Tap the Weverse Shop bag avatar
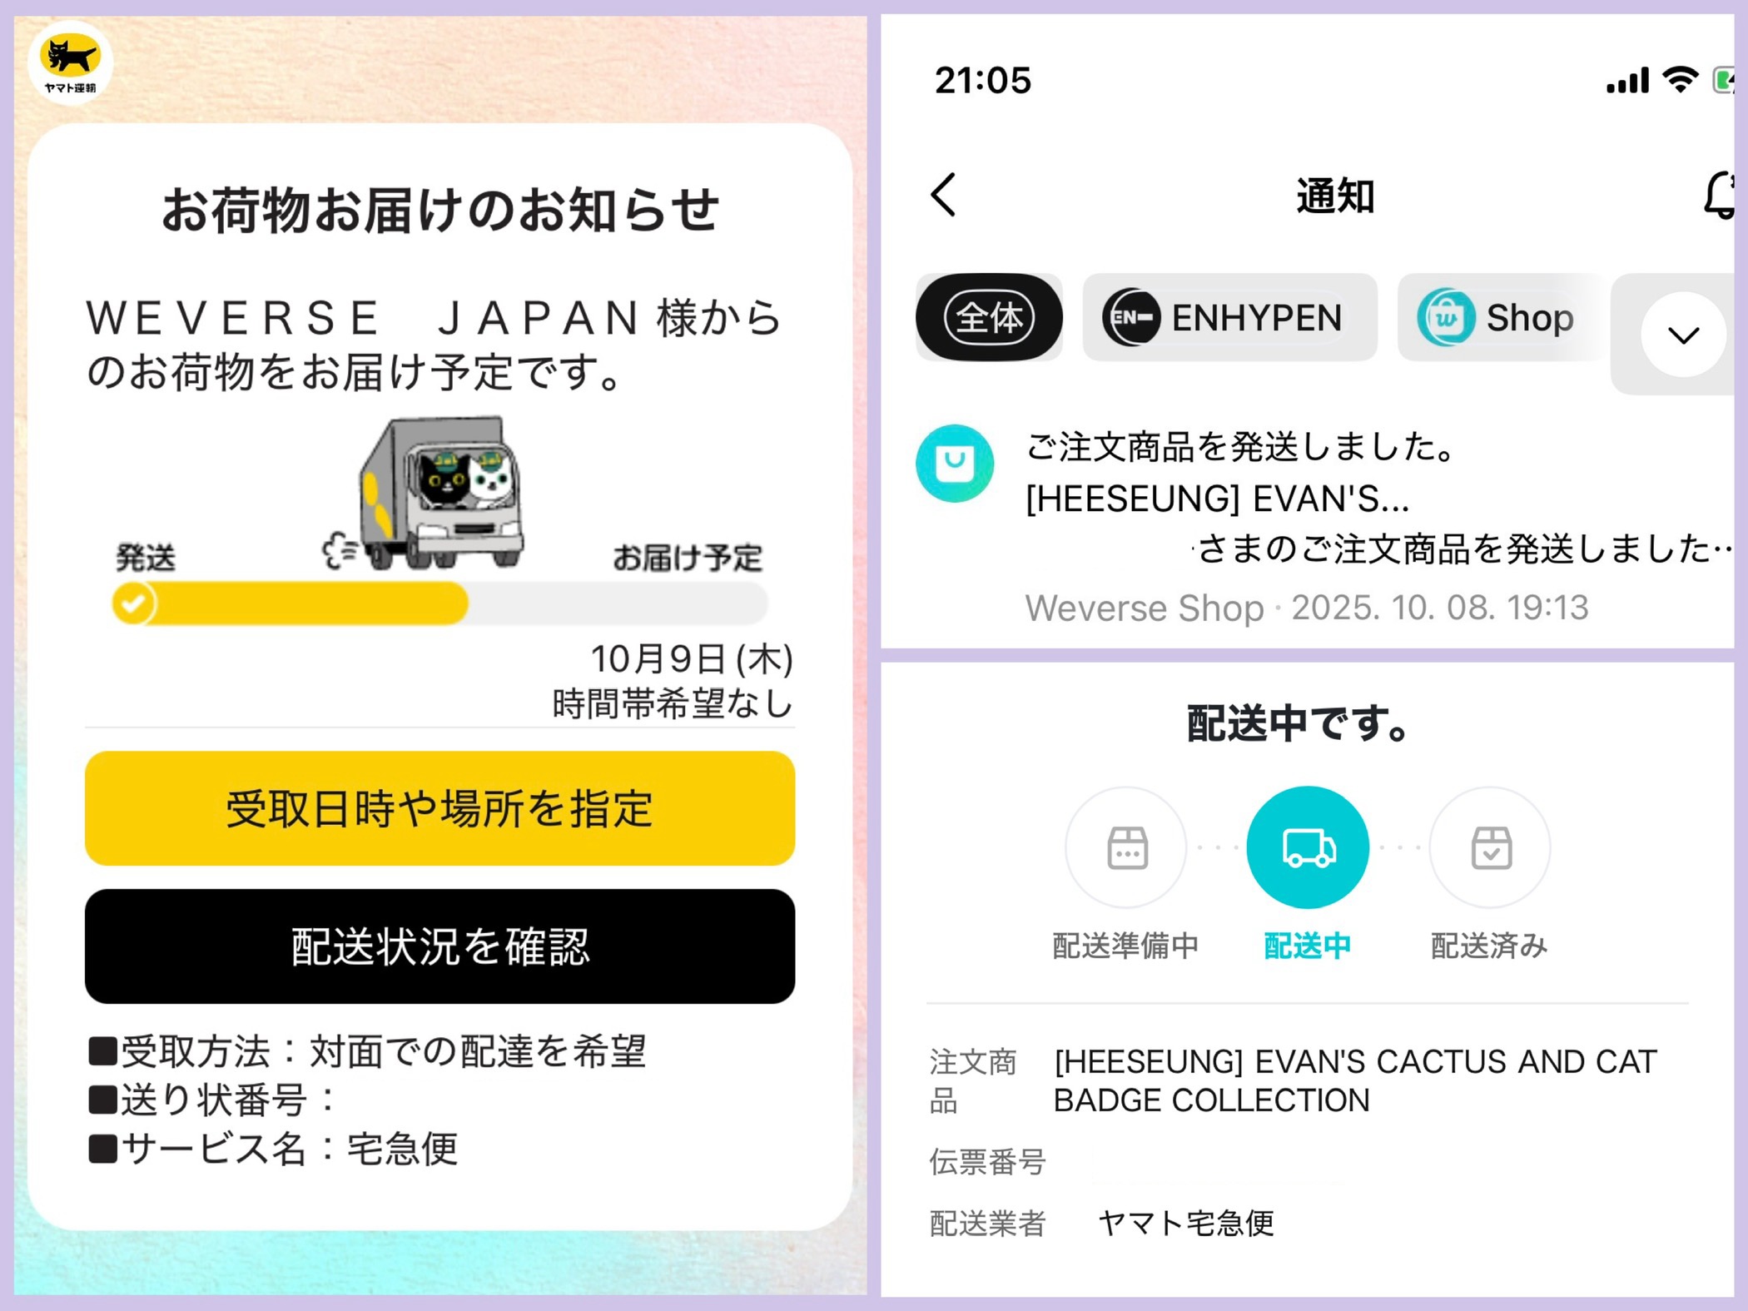The image size is (1748, 1311). (x=955, y=464)
